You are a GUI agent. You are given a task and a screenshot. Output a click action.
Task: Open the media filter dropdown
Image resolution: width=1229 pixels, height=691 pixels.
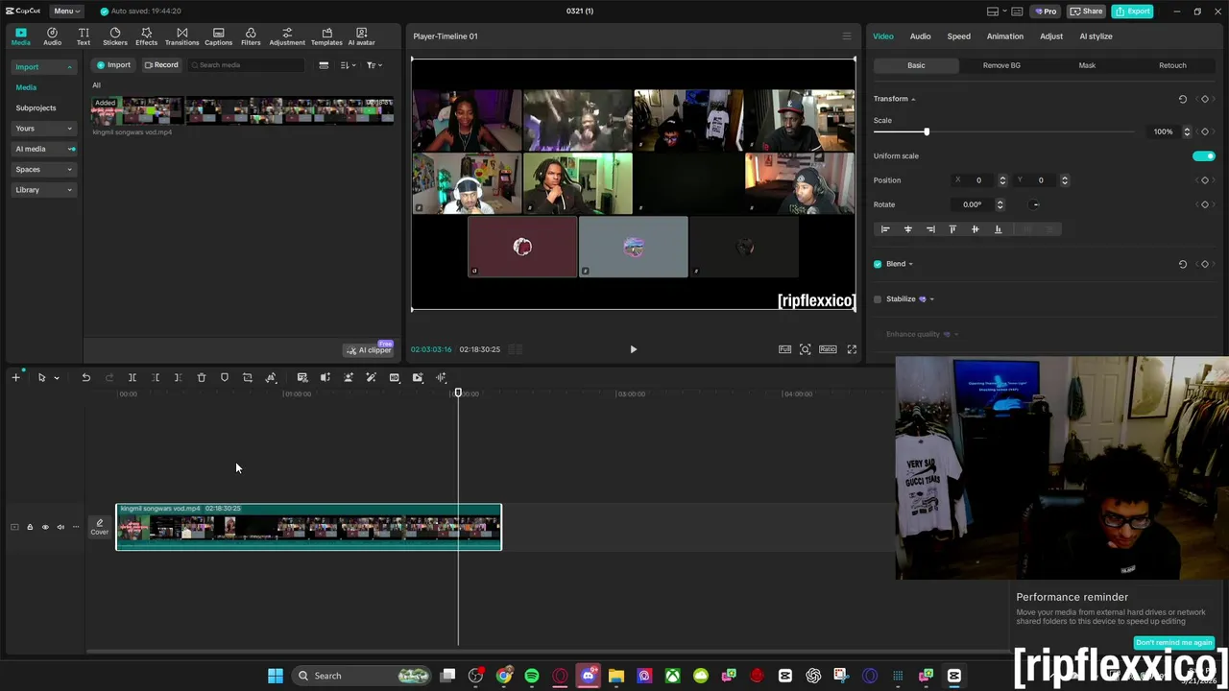point(374,65)
